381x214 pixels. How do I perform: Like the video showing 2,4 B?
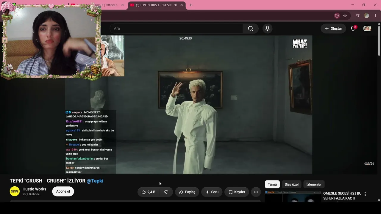pos(148,192)
